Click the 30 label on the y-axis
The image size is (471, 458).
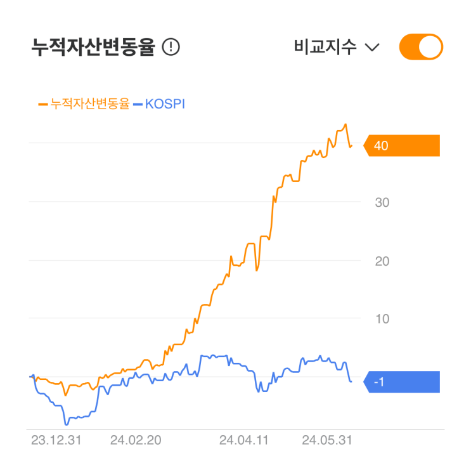(382, 203)
